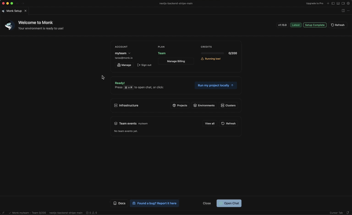Viewport: 352px width, 215px height.
Task: Open the Projects view
Action: click(x=180, y=105)
